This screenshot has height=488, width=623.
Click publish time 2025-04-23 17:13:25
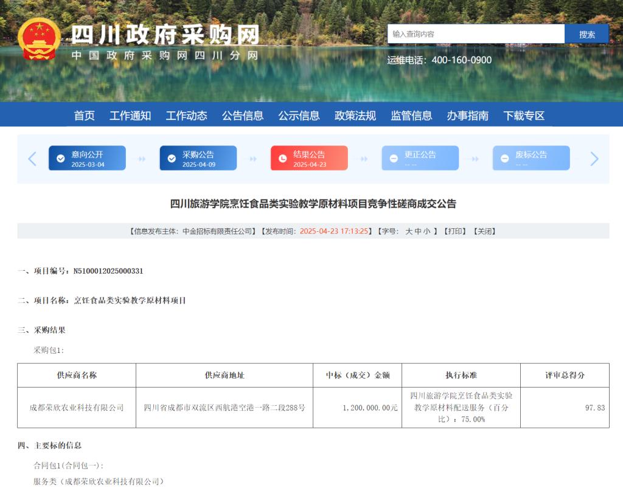pyautogui.click(x=334, y=231)
